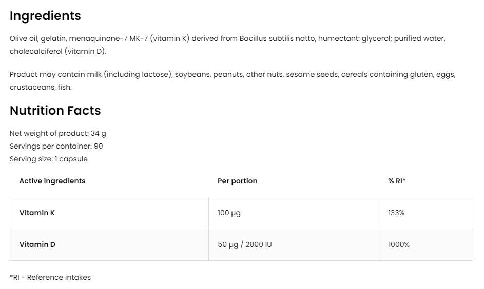Click the Active ingredients column header
The image size is (484, 289).
pos(52,181)
